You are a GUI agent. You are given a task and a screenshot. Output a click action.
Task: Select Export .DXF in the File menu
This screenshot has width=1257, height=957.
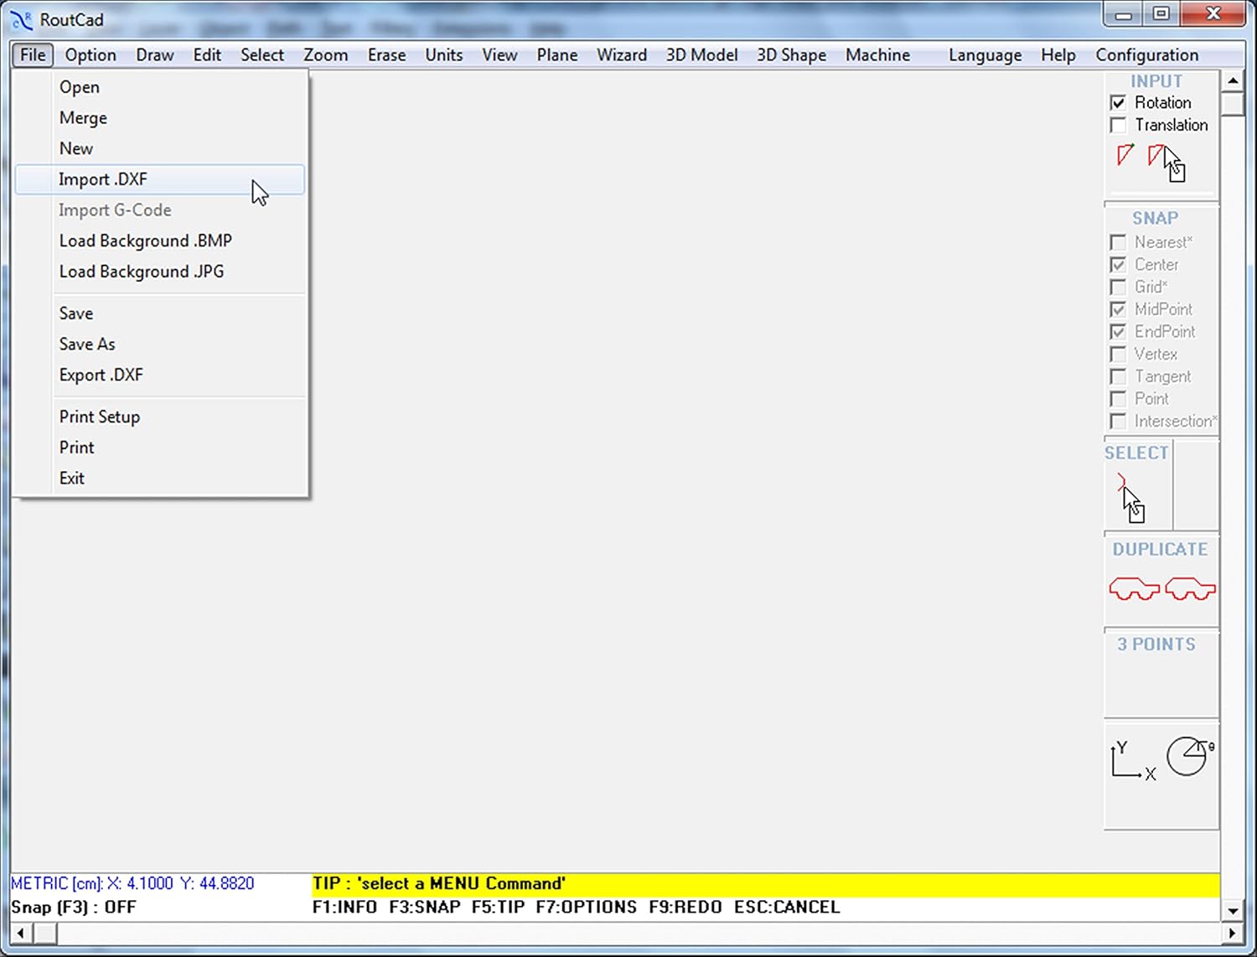pyautogui.click(x=160, y=375)
